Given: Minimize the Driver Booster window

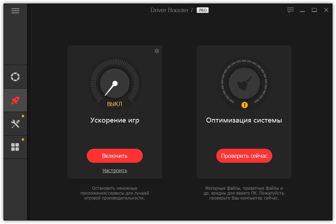Looking at the screenshot, I should coord(303,10).
